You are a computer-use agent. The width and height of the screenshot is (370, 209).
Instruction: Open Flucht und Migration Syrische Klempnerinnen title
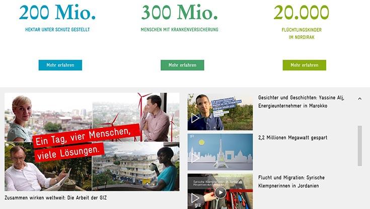point(291,182)
